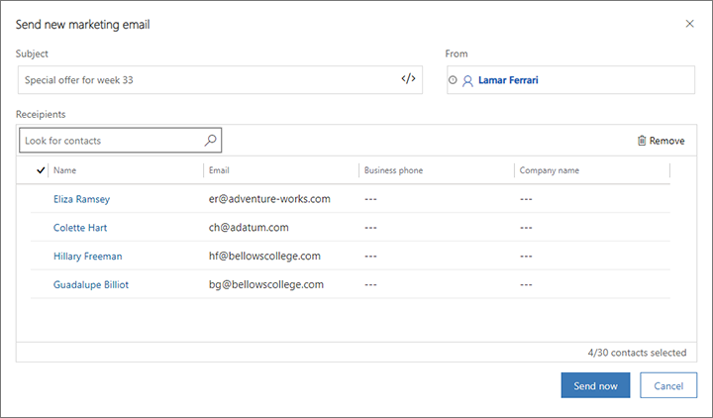713x418 pixels.
Task: Open the Guadalupe Billiot contact link
Action: [x=90, y=284]
